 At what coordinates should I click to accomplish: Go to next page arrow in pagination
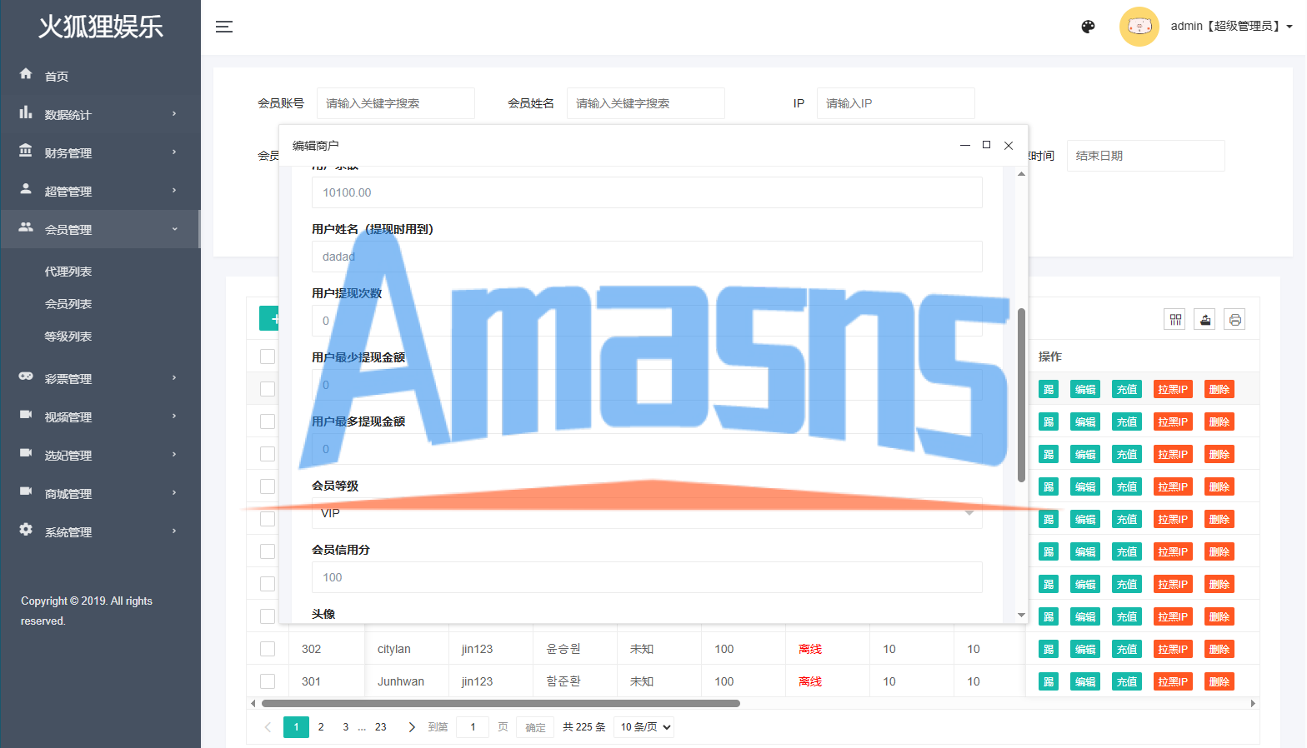coord(412,727)
